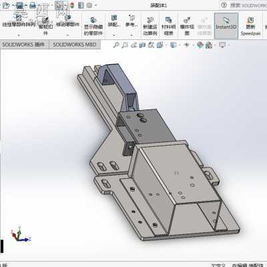Expand View Settings dropdown arrow
Viewport: 267px width, 267px height.
point(228,45)
